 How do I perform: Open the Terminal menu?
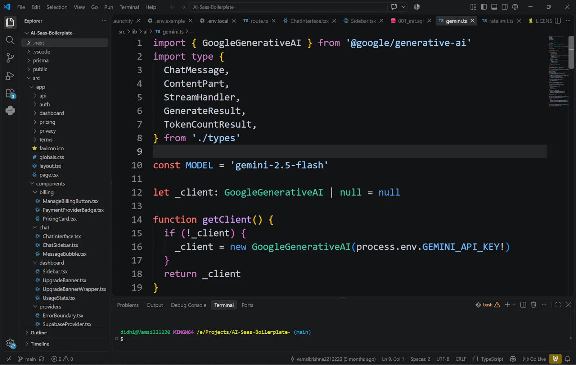(x=129, y=7)
